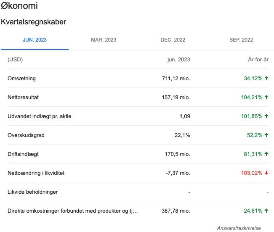This screenshot has height=232, width=274.
Task: Expand truncated Direkte omkostninger row label
Action: pyautogui.click(x=73, y=211)
